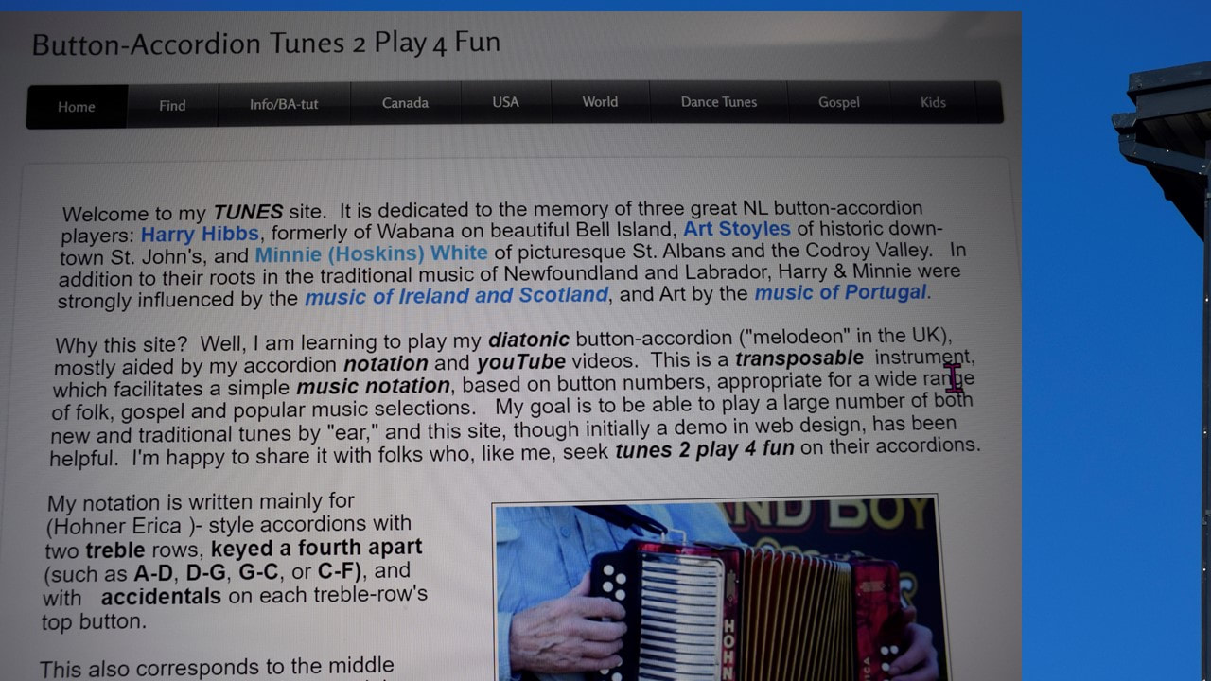1211x681 pixels.
Task: Open the USA navigation item
Action: pyautogui.click(x=505, y=102)
